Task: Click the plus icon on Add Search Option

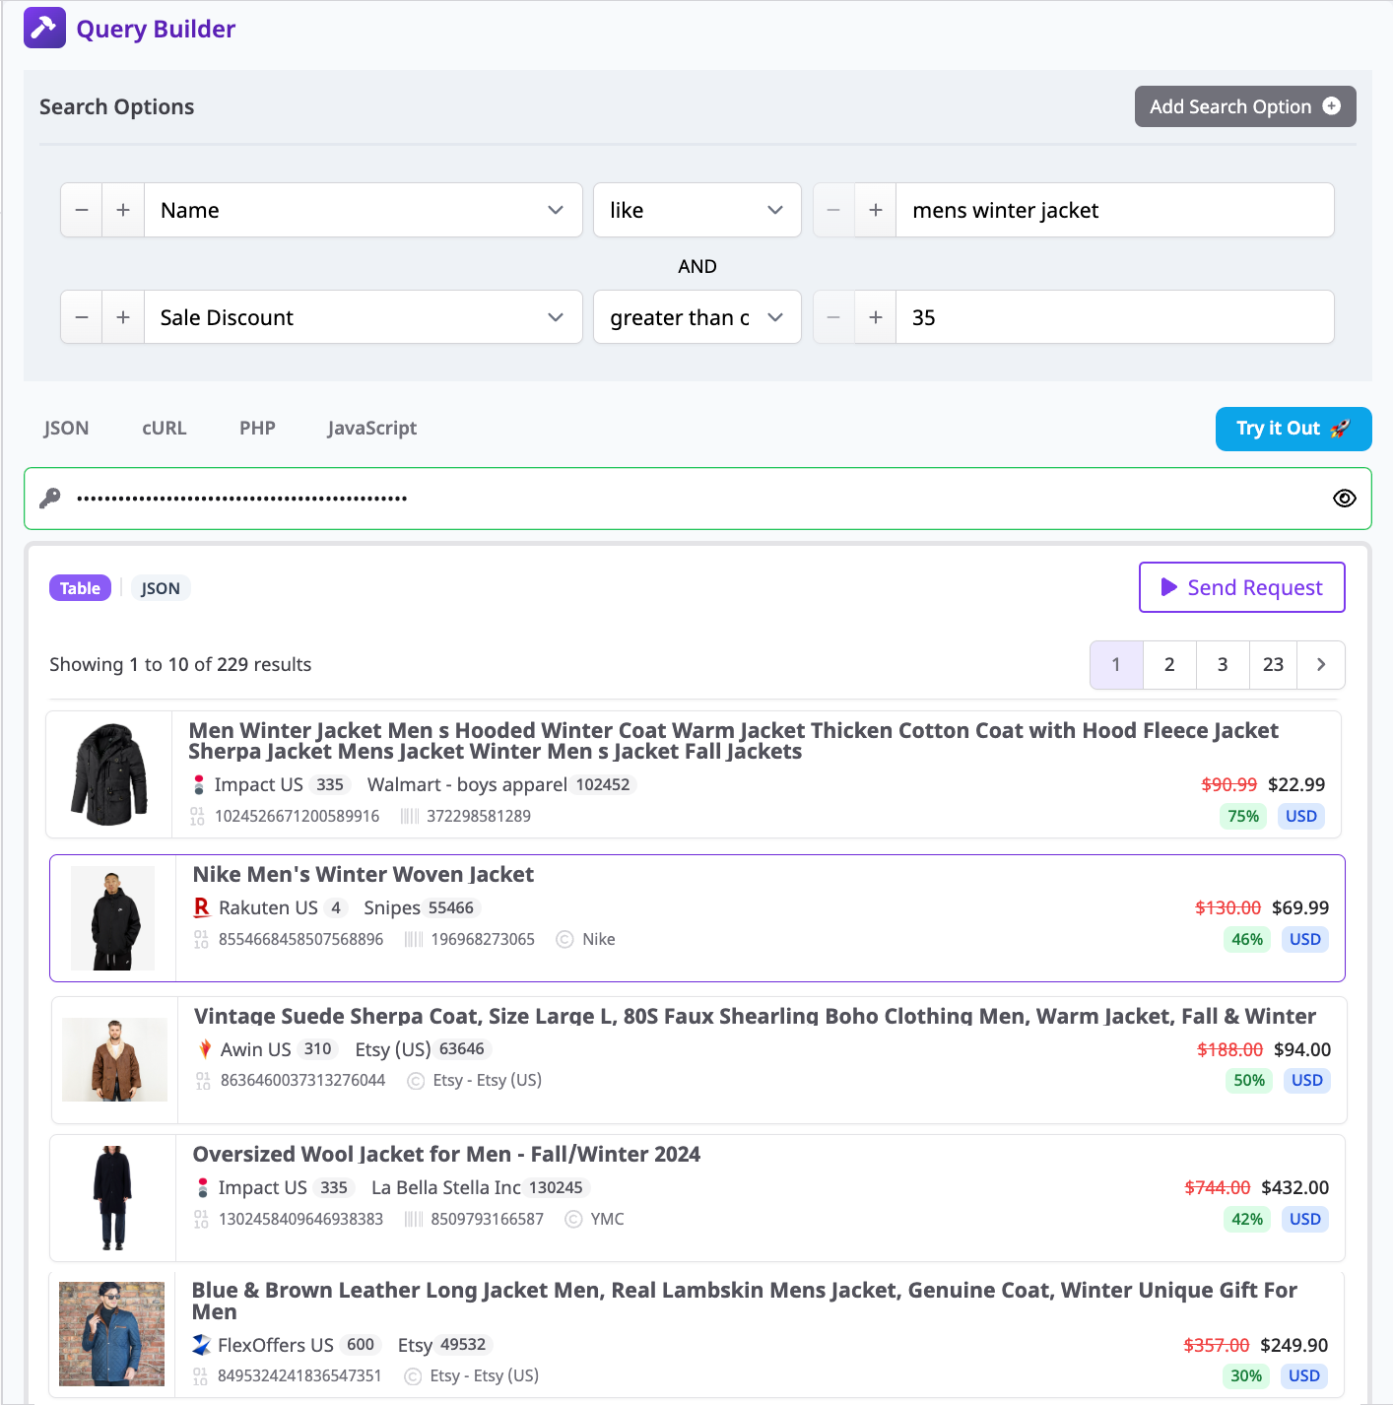Action: click(1331, 106)
